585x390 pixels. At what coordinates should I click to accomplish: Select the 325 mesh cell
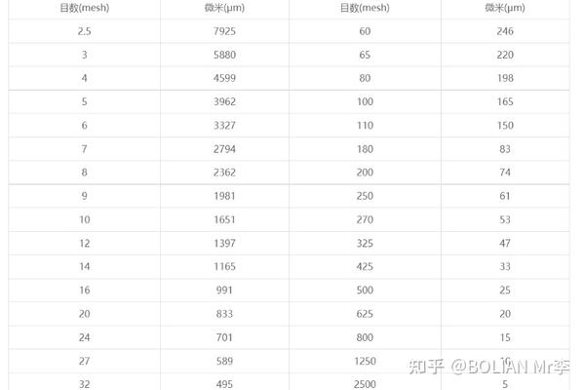tap(365, 243)
